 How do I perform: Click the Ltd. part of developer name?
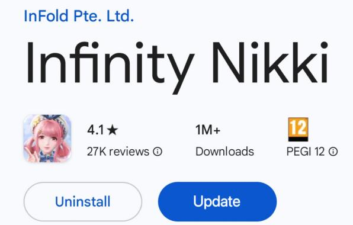click(x=120, y=16)
